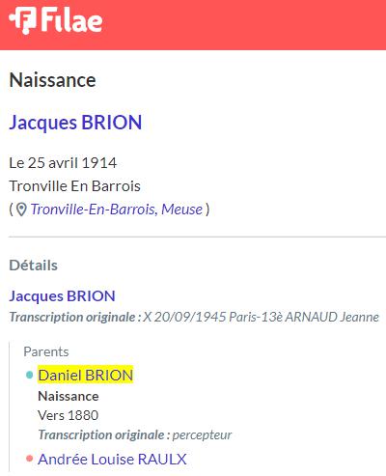Click the map pin location icon
This screenshot has width=386, height=476.
click(x=21, y=210)
